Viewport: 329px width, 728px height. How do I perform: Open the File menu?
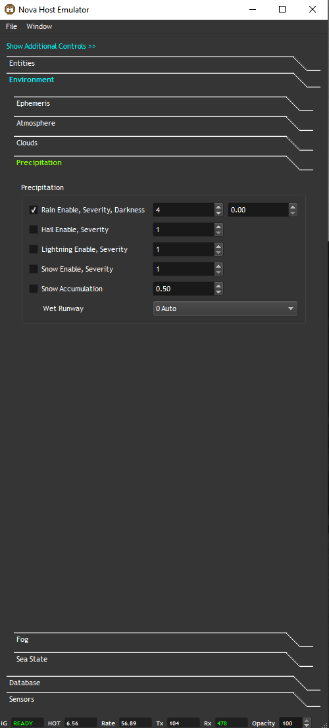click(12, 26)
